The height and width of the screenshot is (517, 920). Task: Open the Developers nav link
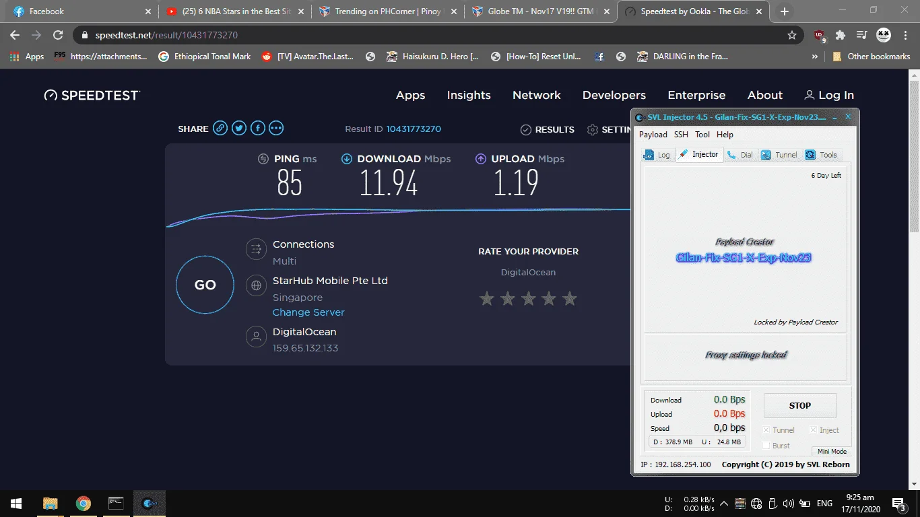614,95
